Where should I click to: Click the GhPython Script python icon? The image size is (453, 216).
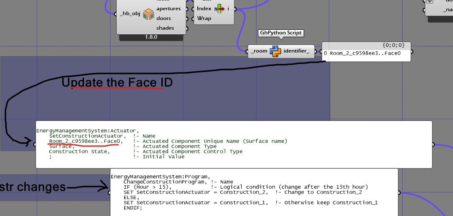(x=276, y=51)
